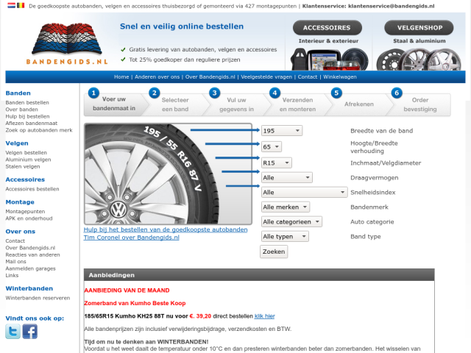Select the Belgian flag icon
Image resolution: width=471 pixels, height=353 pixels.
21,5
